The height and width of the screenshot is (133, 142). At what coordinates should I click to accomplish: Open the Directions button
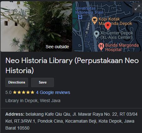tap(17, 82)
